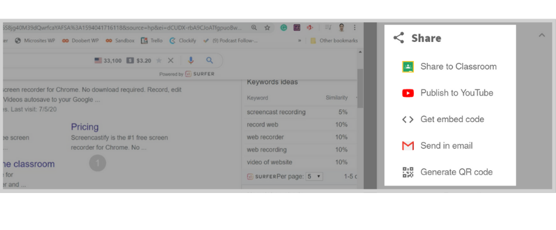
Task: Click the Surfer logo below keyword table
Action: point(261,176)
